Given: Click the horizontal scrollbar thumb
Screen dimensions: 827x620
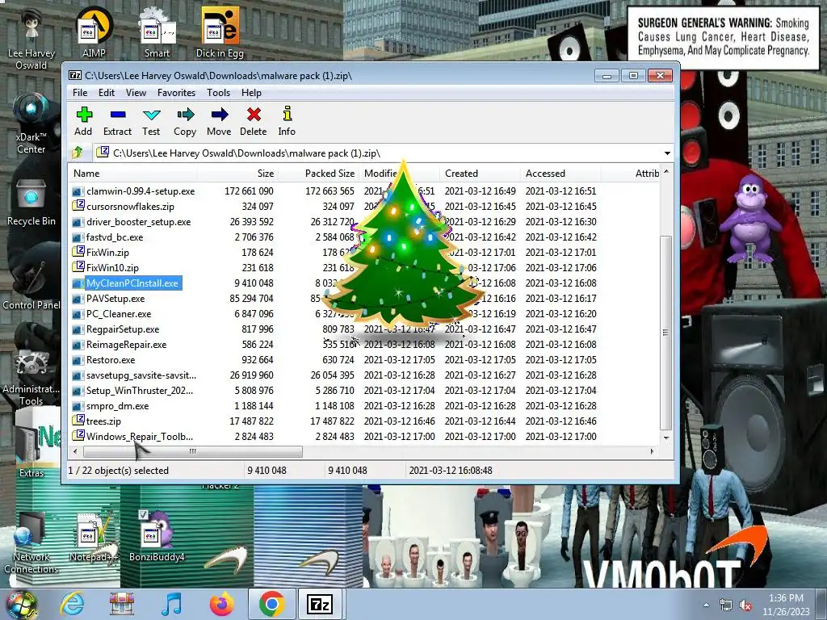Looking at the screenshot, I should click(x=193, y=451).
